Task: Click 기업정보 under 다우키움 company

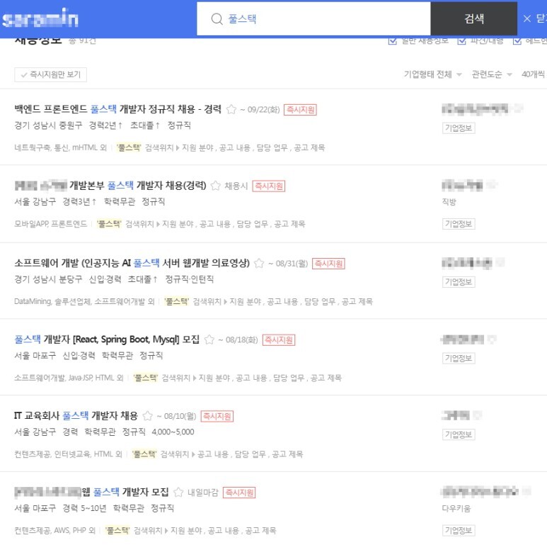Action: [459, 530]
